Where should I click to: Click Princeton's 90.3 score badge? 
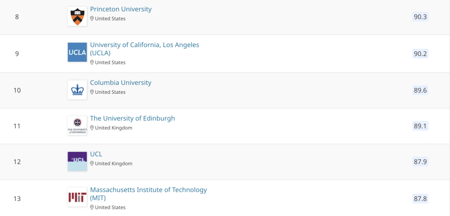coord(420,17)
